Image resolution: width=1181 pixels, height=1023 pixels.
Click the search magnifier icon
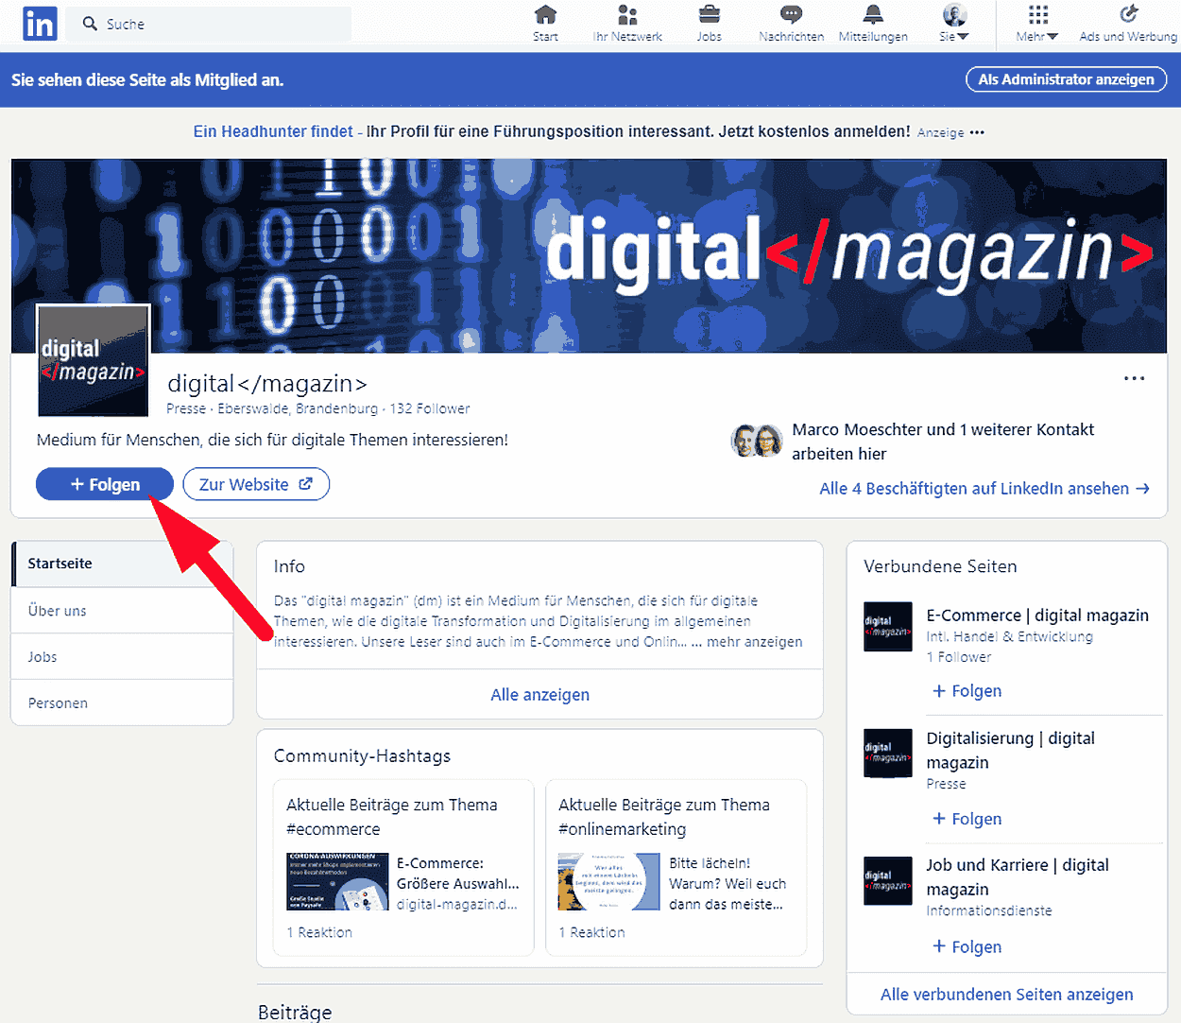click(90, 23)
